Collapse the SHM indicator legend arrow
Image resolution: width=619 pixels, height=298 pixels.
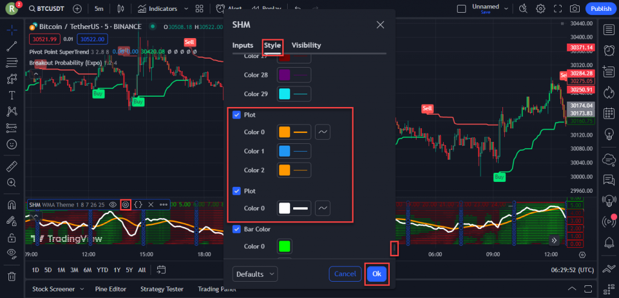36,215
